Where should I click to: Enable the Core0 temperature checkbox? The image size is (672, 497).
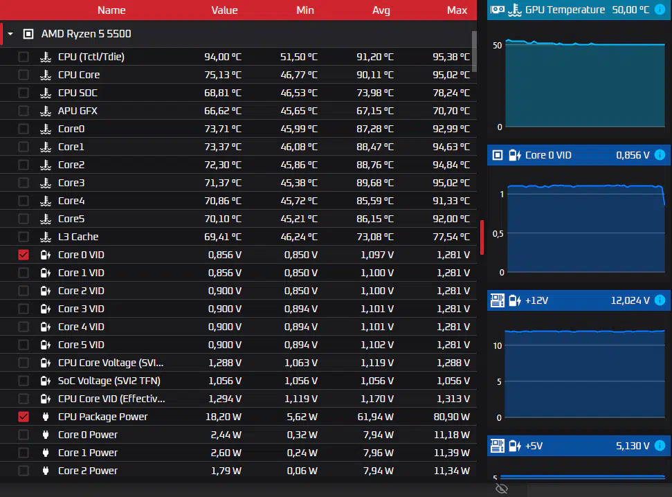pos(24,129)
